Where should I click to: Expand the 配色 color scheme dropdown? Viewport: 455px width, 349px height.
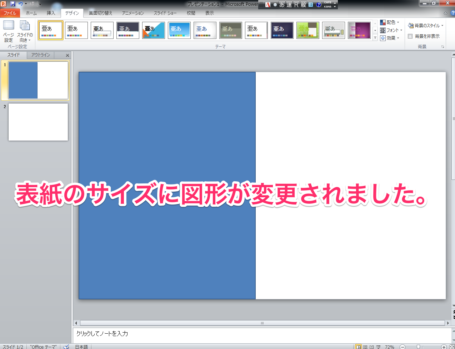390,22
